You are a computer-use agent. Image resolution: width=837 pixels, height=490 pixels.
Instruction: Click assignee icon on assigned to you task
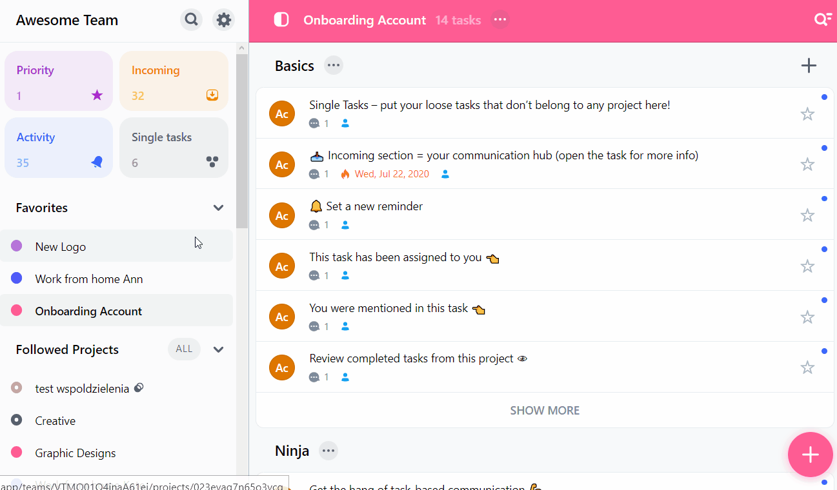(345, 276)
